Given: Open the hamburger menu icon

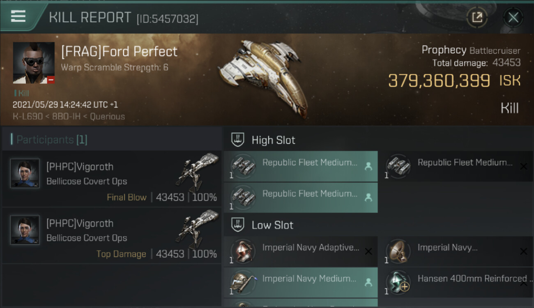Looking at the screenshot, I should coord(18,16).
